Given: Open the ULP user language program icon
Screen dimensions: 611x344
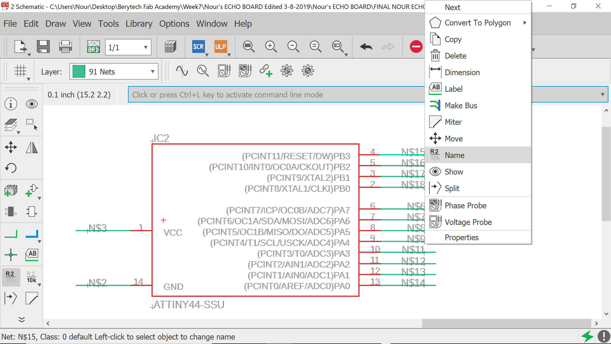Looking at the screenshot, I should coord(220,47).
